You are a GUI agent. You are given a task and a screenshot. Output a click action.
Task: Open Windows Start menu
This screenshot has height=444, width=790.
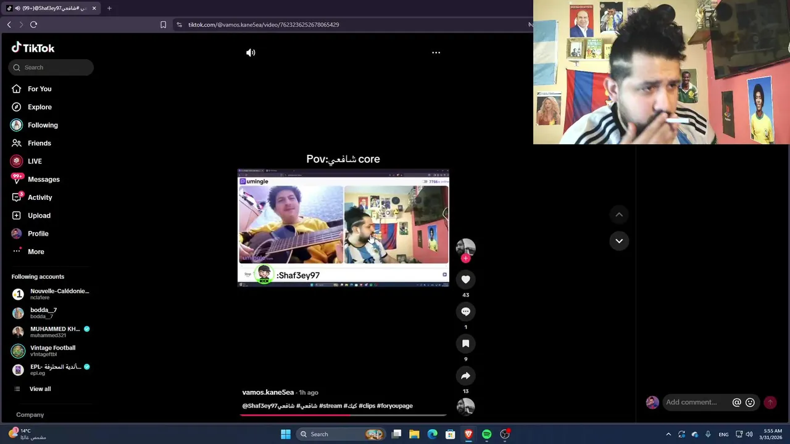coord(286,434)
